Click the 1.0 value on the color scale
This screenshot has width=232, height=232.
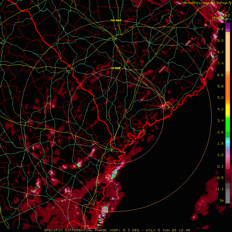coord(220,155)
